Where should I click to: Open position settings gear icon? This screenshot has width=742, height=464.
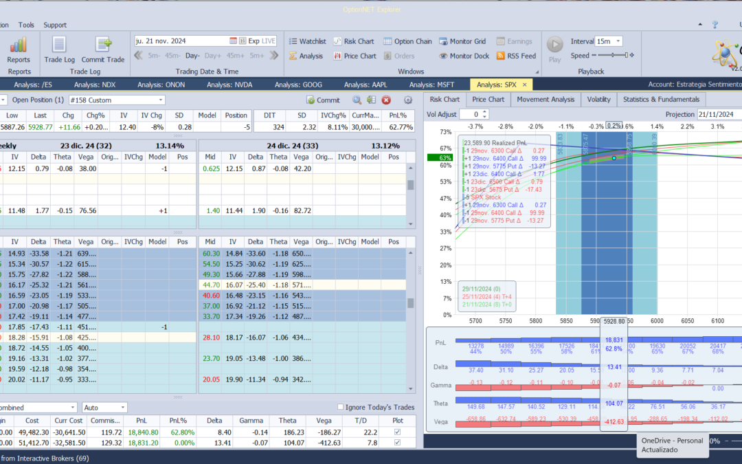[x=408, y=100]
